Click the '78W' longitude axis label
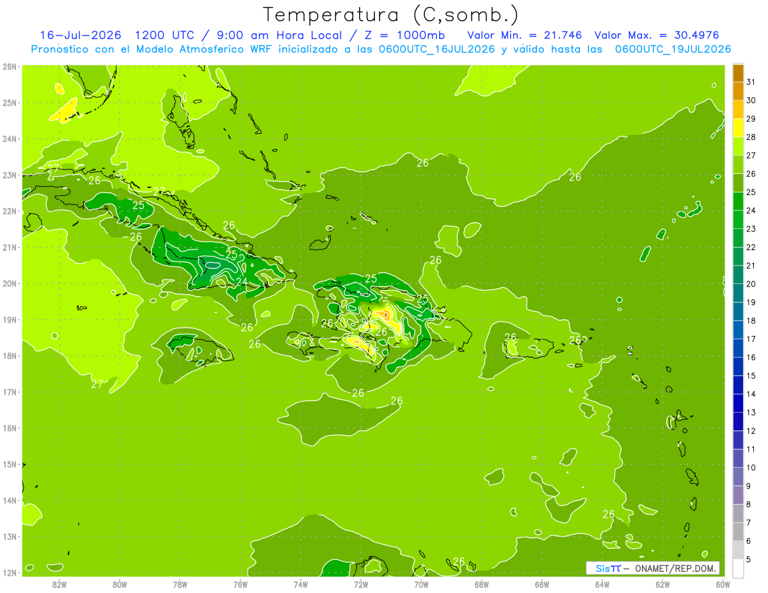The height and width of the screenshot is (593, 768). coord(180,584)
